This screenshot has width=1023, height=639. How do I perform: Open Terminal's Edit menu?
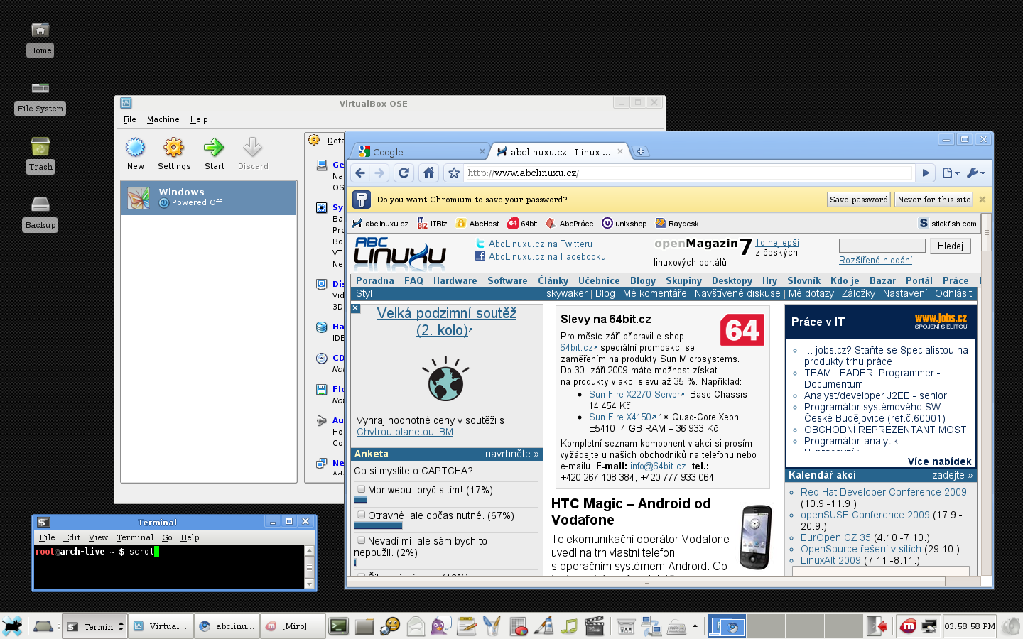coord(72,537)
